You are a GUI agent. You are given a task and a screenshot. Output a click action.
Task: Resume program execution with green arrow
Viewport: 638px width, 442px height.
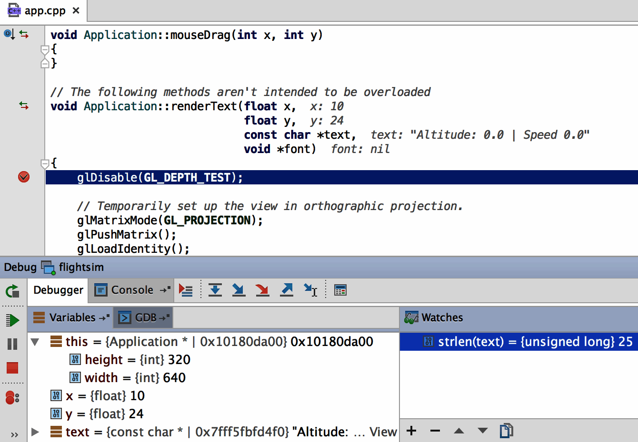pyautogui.click(x=13, y=320)
